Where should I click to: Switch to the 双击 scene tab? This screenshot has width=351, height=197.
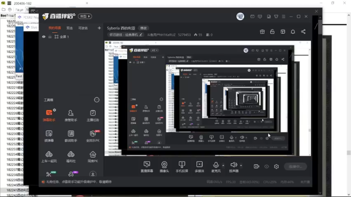[x=70, y=28]
